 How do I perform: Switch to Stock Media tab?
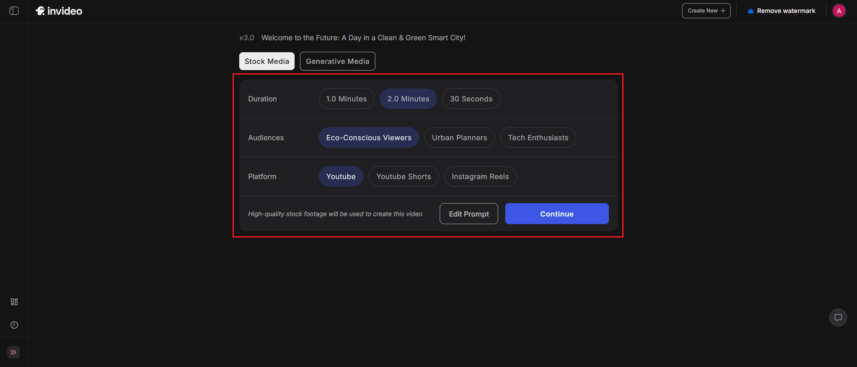tap(266, 61)
